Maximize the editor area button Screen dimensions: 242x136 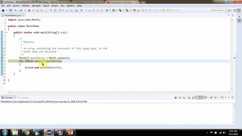(x=233, y=15)
